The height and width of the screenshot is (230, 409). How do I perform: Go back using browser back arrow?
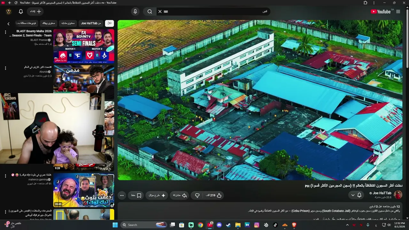[10, 3]
